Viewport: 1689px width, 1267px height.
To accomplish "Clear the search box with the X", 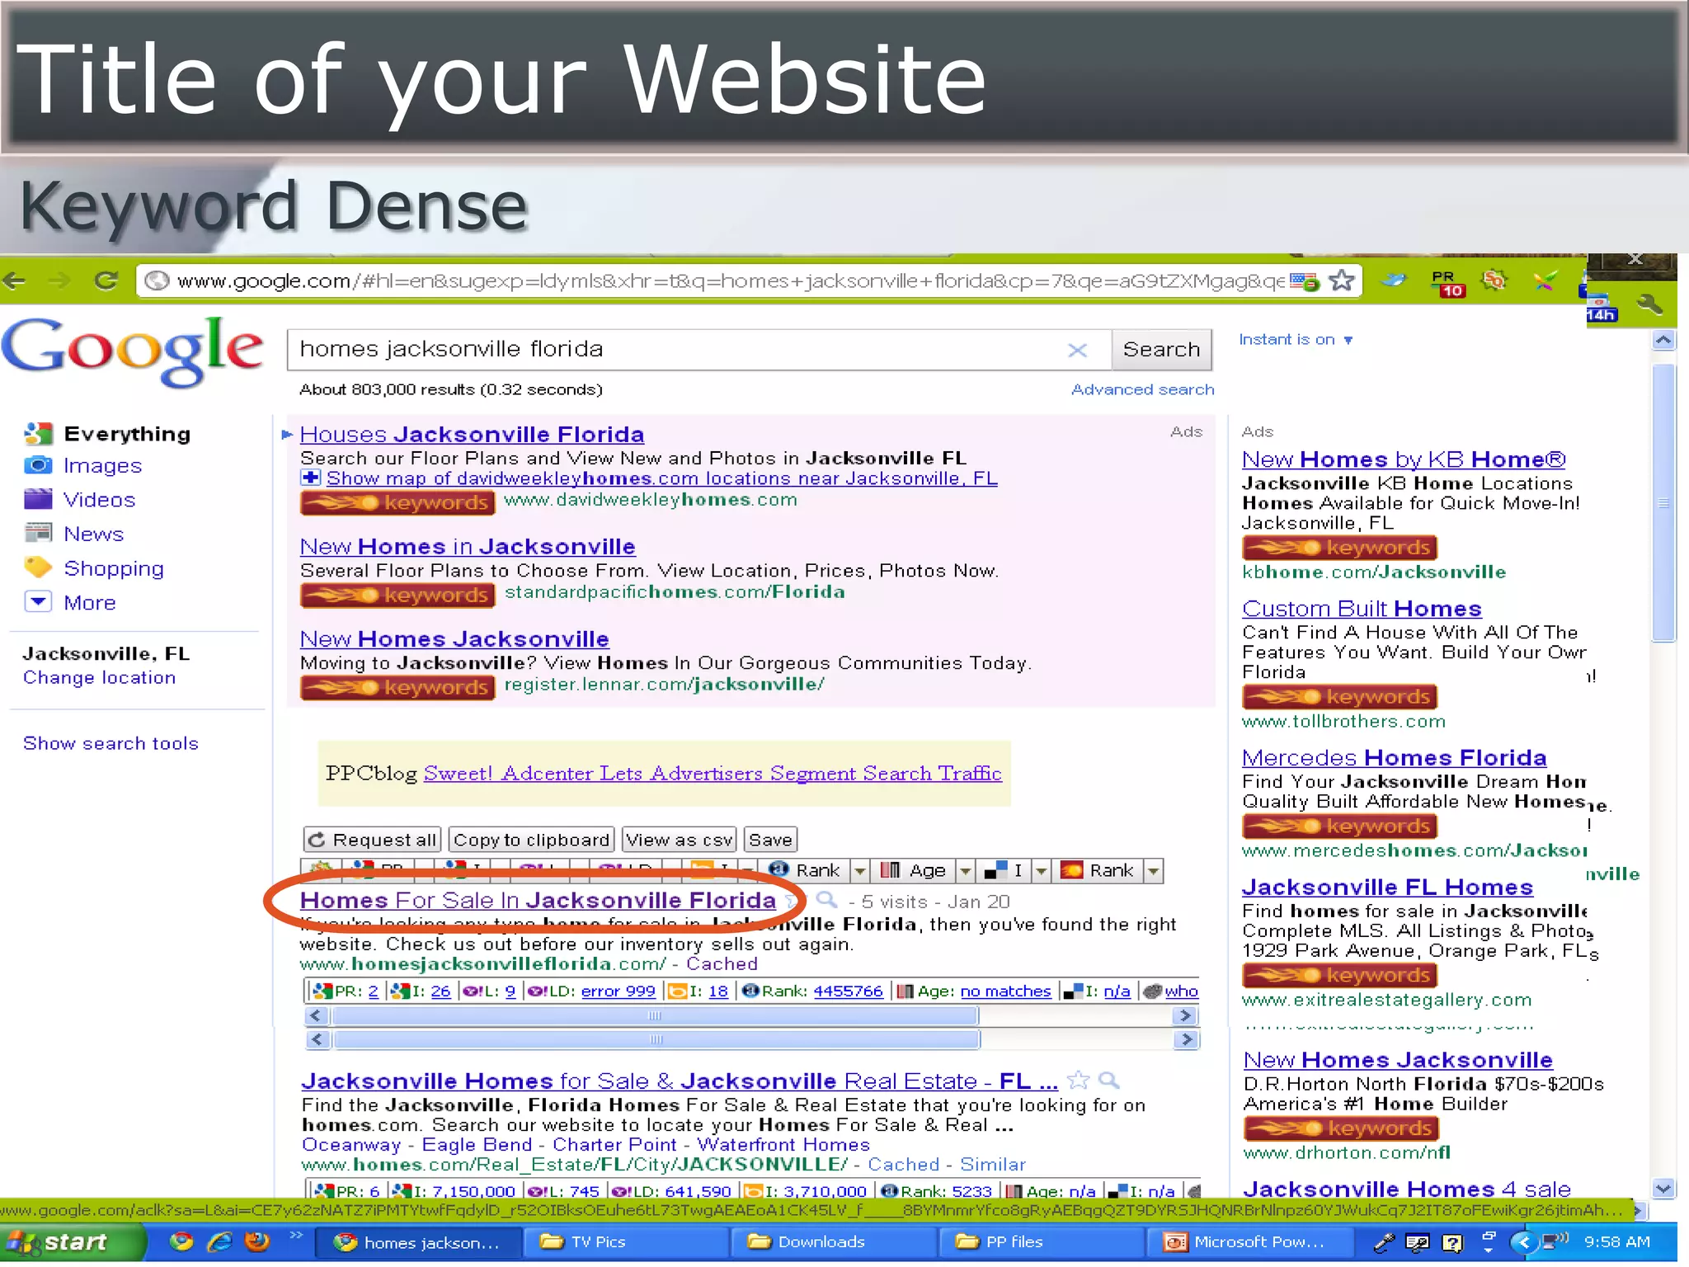I will (x=1077, y=350).
